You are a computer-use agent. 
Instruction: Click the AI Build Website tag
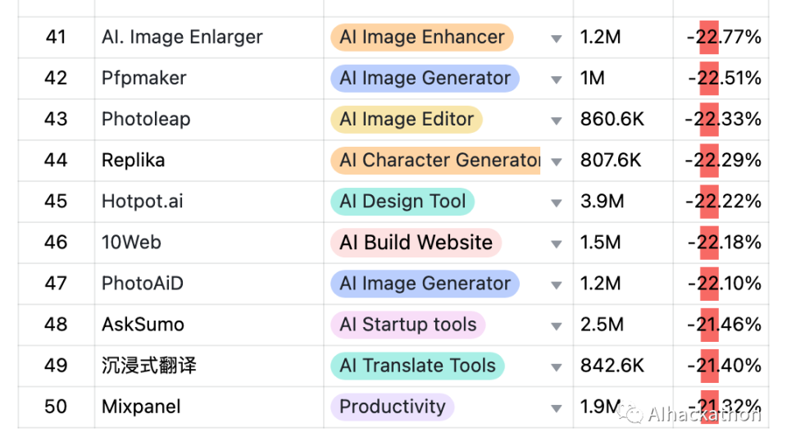(x=416, y=242)
